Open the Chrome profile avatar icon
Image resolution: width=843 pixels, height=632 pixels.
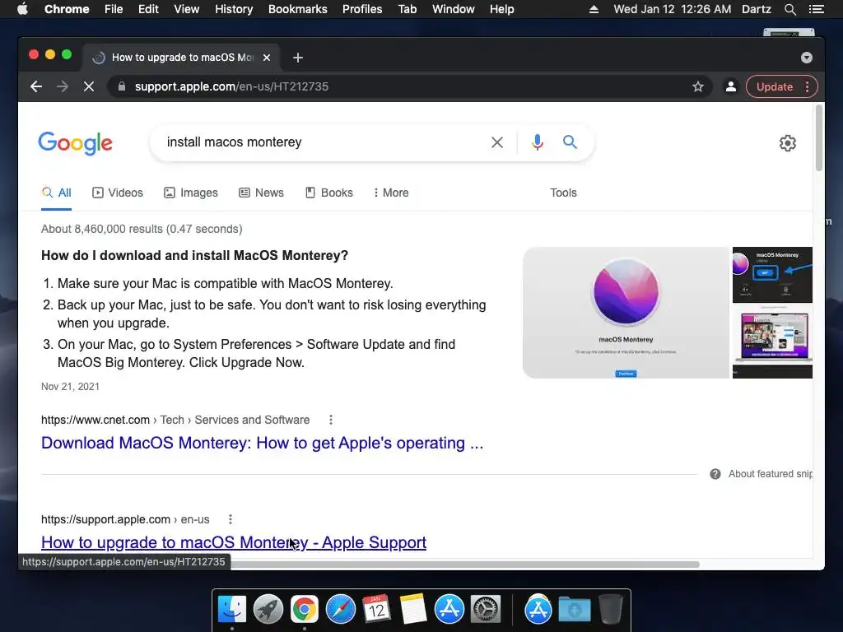point(731,86)
